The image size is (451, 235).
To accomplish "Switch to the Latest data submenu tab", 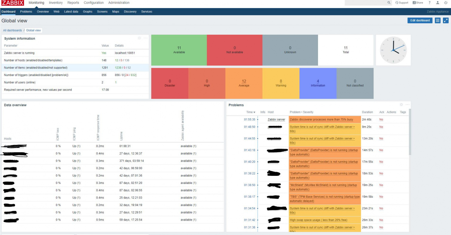I will (71, 12).
